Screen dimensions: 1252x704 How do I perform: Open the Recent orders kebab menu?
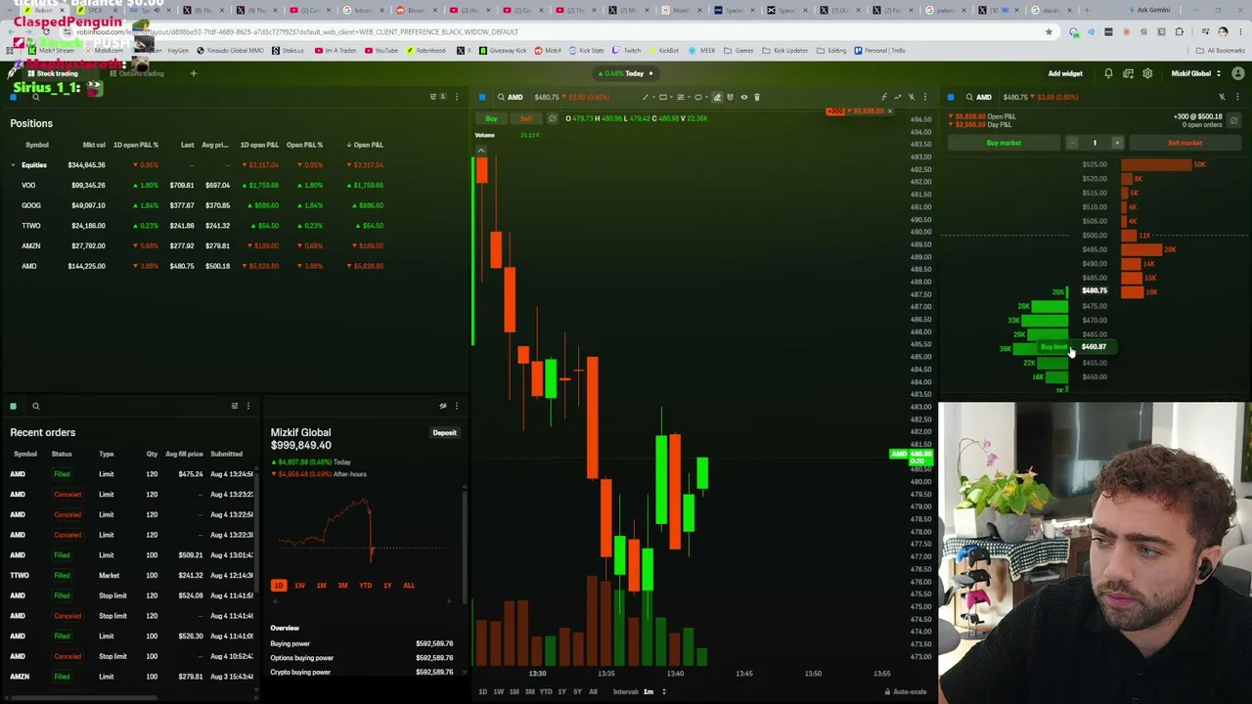tap(247, 406)
